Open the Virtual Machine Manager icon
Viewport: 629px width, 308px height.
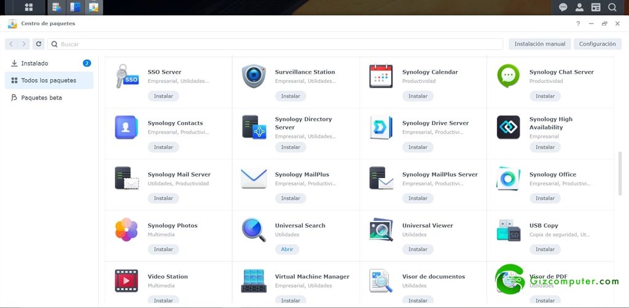pos(254,281)
